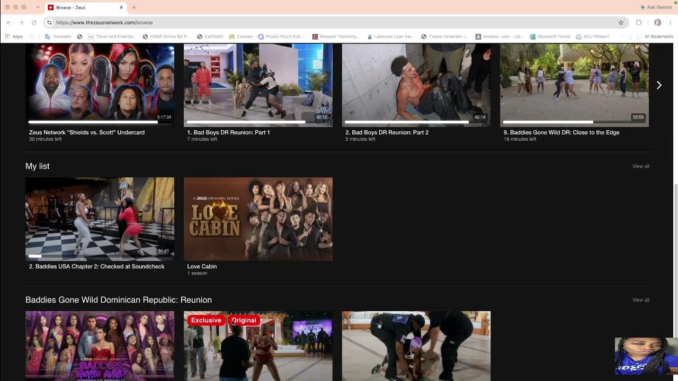This screenshot has height=381, width=678.
Task: Open the browser extensions puzzle icon
Action: [639, 22]
